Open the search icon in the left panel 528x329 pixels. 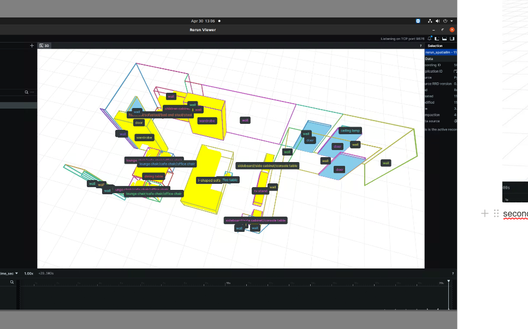pos(26,92)
